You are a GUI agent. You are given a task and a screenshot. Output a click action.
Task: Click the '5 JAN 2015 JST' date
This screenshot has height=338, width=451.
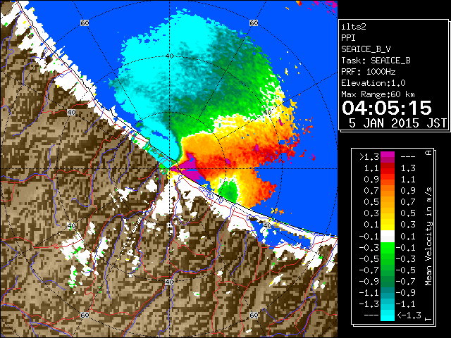(397, 123)
